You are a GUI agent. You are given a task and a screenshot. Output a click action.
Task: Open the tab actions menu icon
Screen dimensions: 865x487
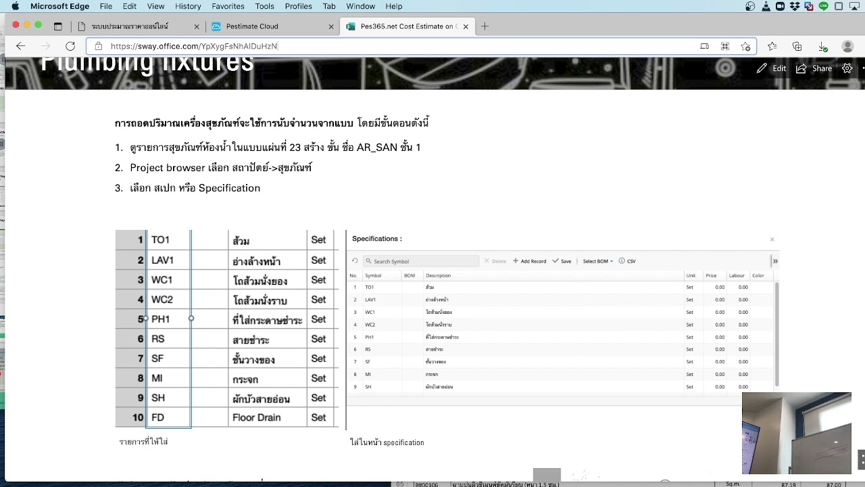[x=58, y=26]
